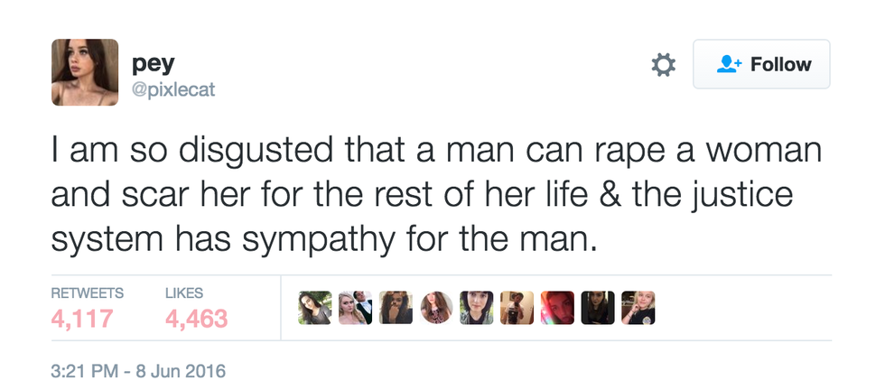Click the circular fourth liker avatar

click(x=436, y=308)
